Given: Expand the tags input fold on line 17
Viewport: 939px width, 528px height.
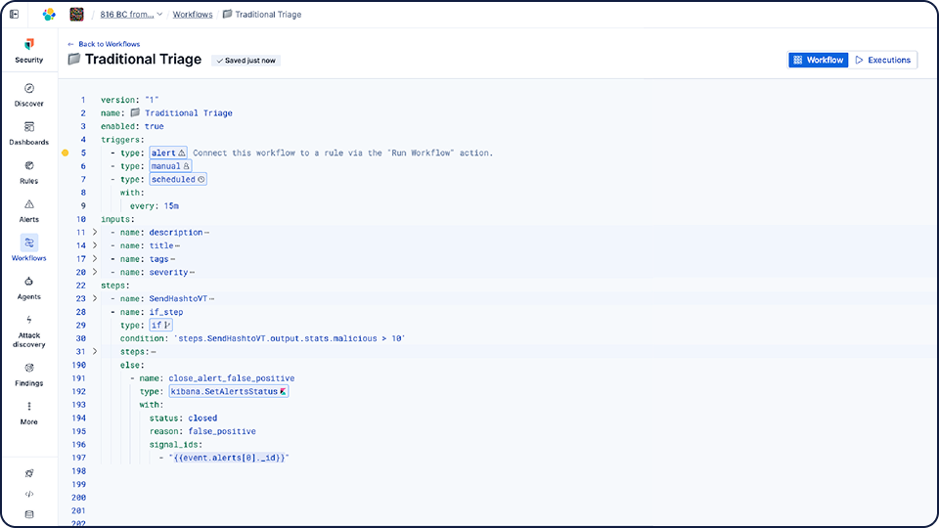Looking at the screenshot, I should tap(95, 258).
